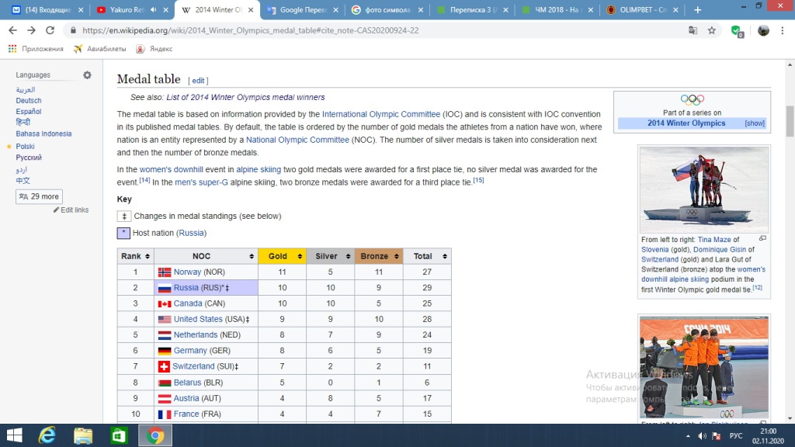This screenshot has height=447, width=795.
Task: Close the OLIMPBET tab
Action: click(x=675, y=9)
